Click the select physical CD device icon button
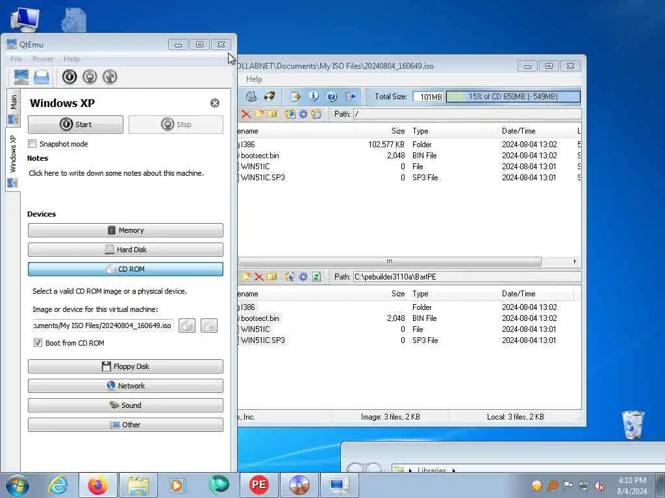Viewport: 665px width, 498px height. 208,326
